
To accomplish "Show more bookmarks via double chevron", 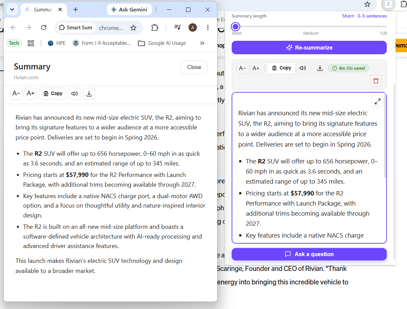I will (202, 43).
